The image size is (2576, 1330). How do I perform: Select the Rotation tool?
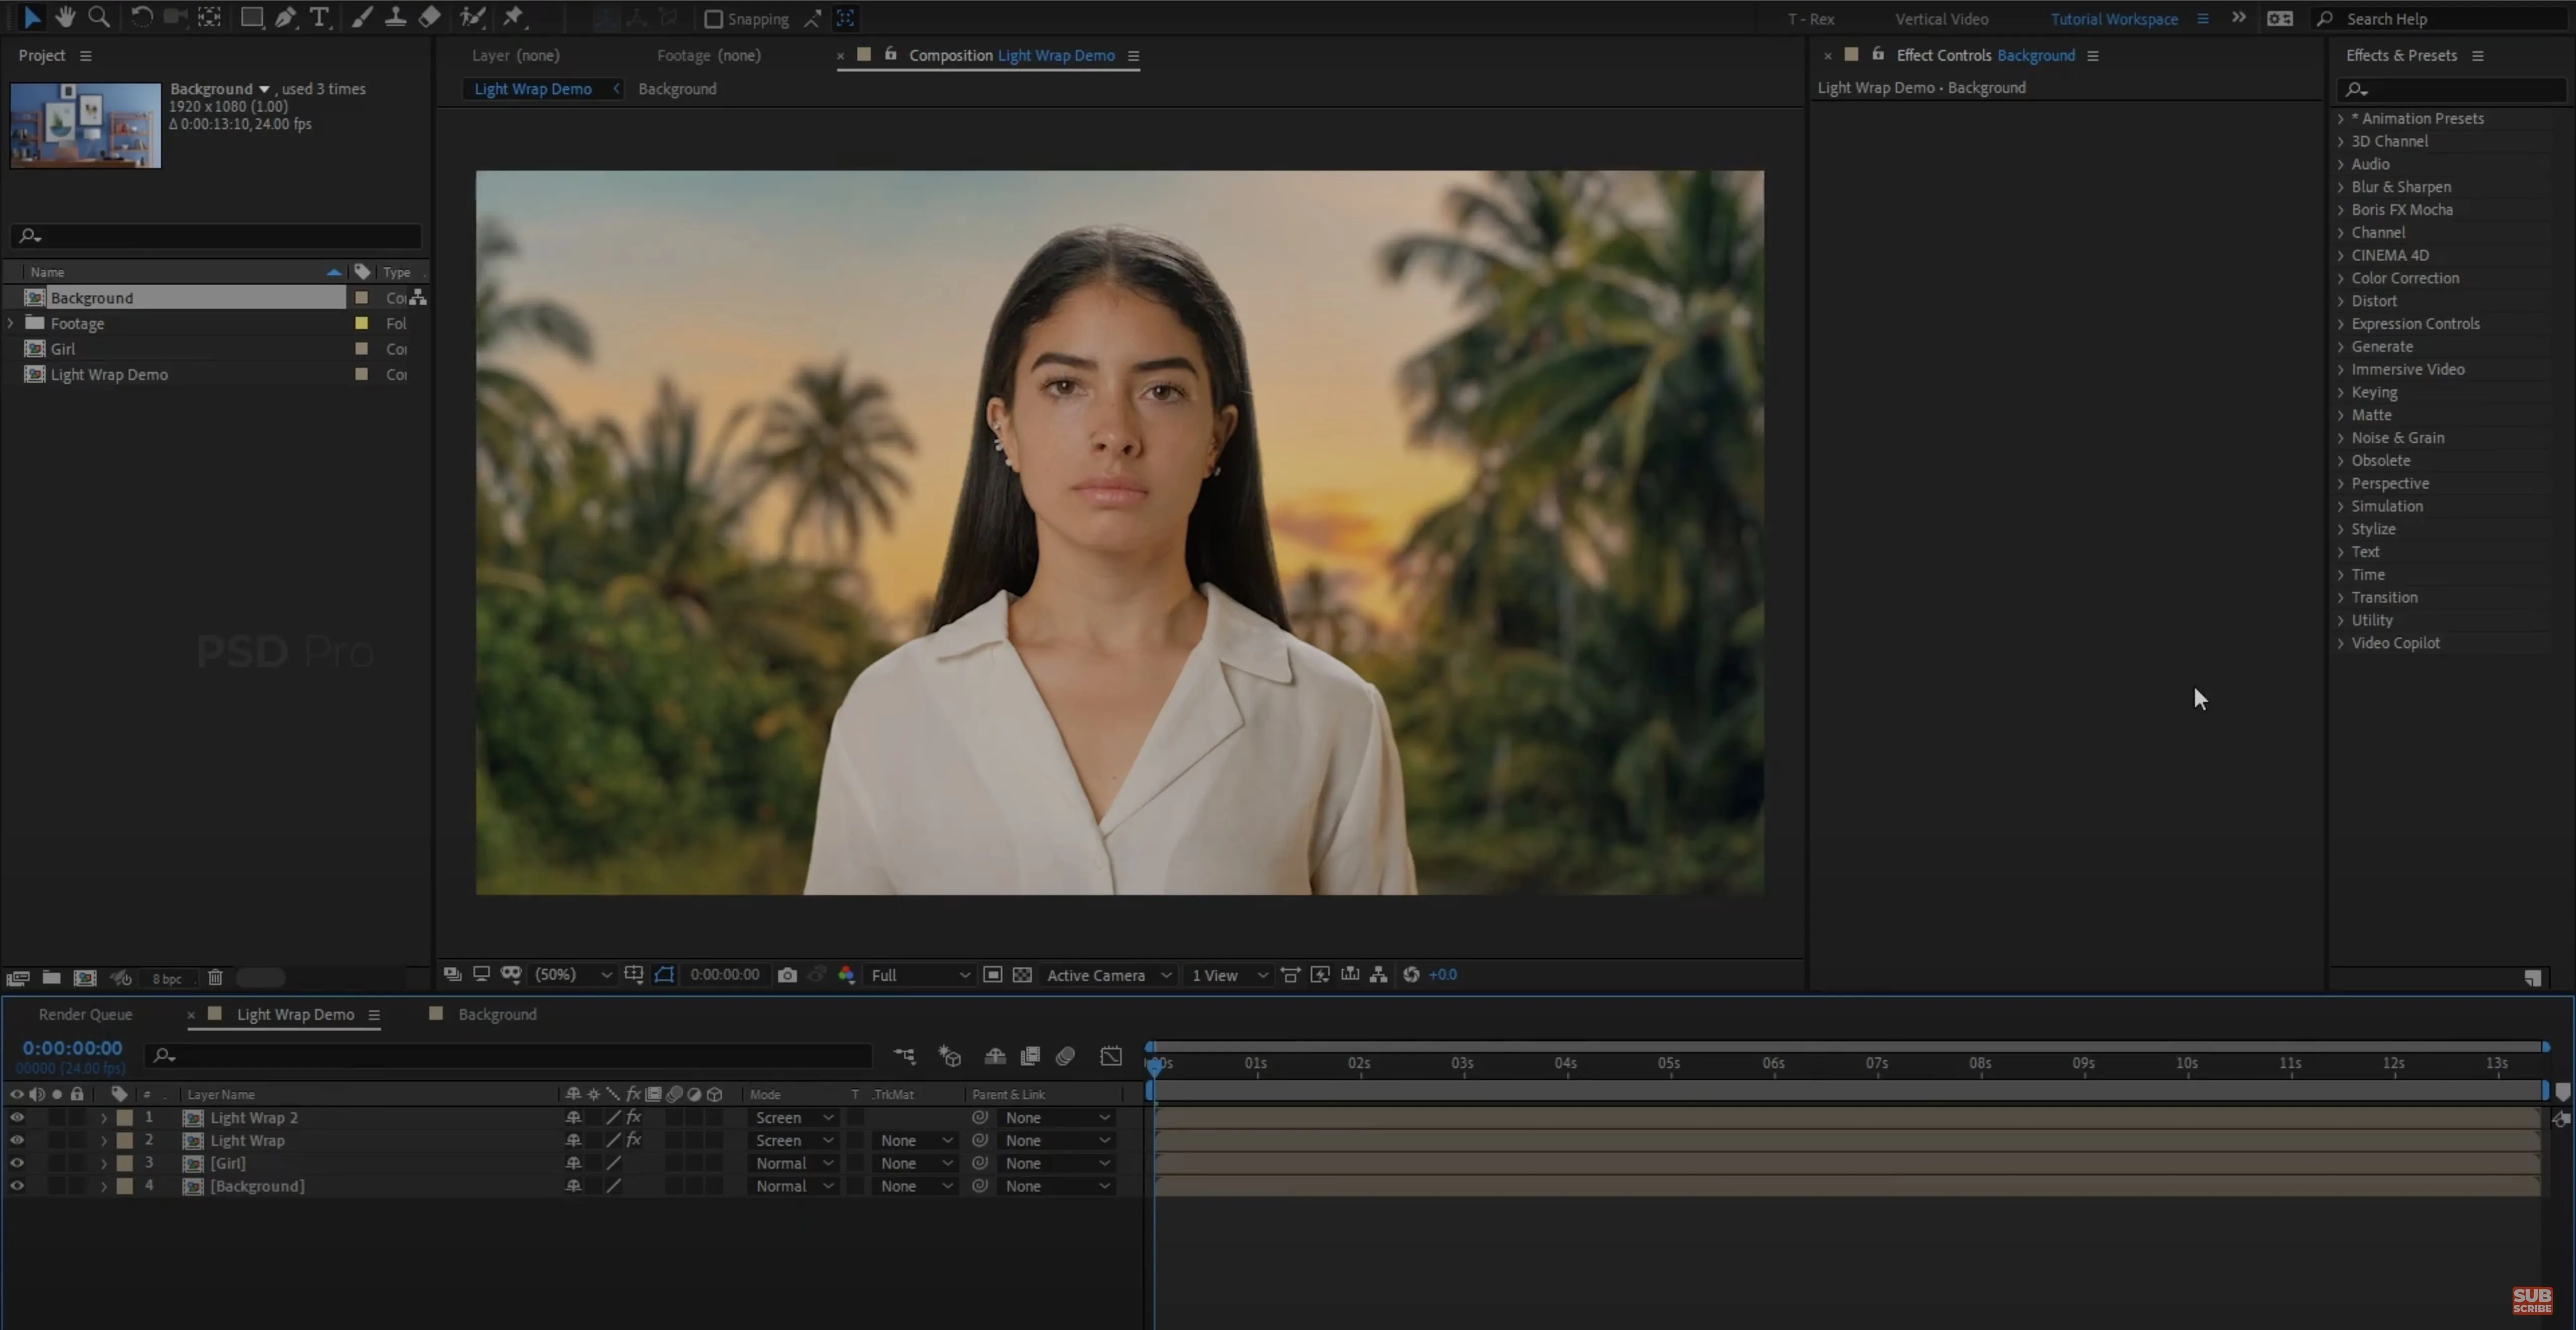[141, 17]
